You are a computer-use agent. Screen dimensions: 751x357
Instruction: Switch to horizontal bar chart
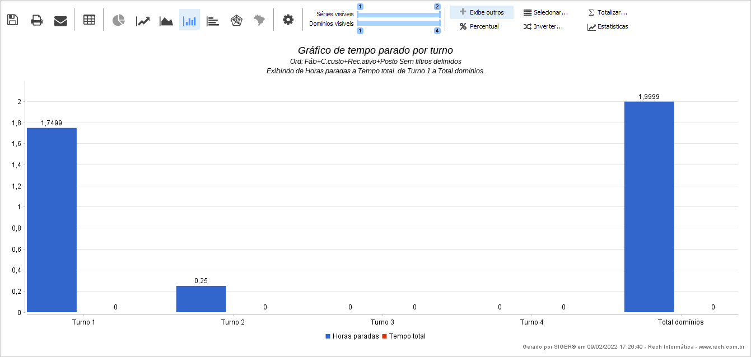[212, 21]
